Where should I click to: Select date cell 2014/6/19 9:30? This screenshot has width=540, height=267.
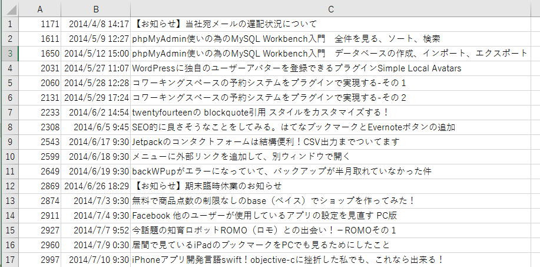click(x=96, y=172)
